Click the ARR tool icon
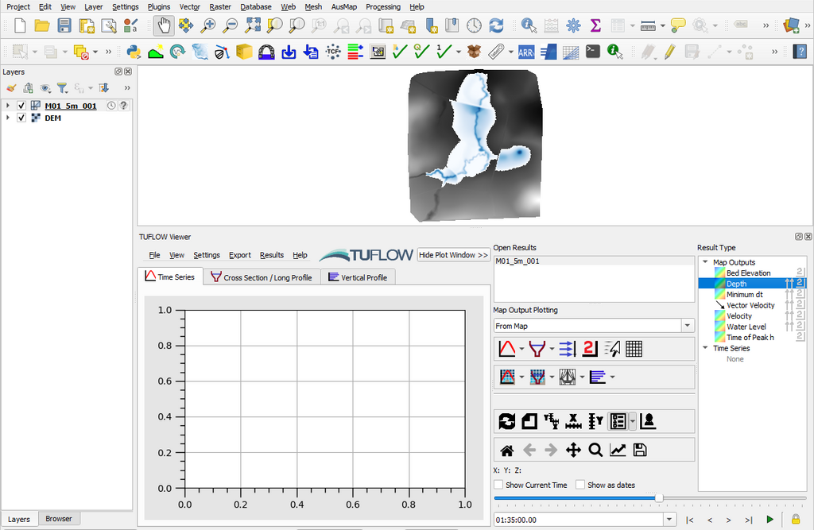Image resolution: width=814 pixels, height=530 pixels. 525,52
